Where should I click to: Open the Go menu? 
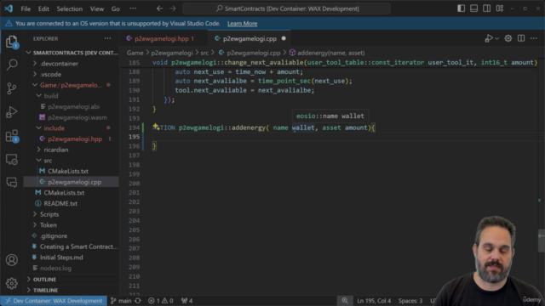tap(116, 8)
